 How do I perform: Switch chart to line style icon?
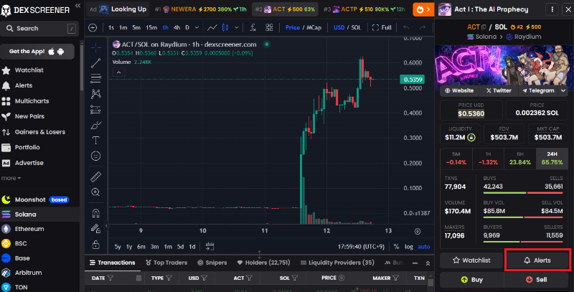tap(212, 27)
